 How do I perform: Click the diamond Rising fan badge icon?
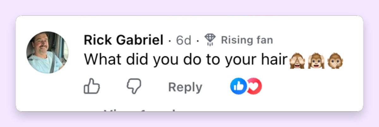pos(210,40)
